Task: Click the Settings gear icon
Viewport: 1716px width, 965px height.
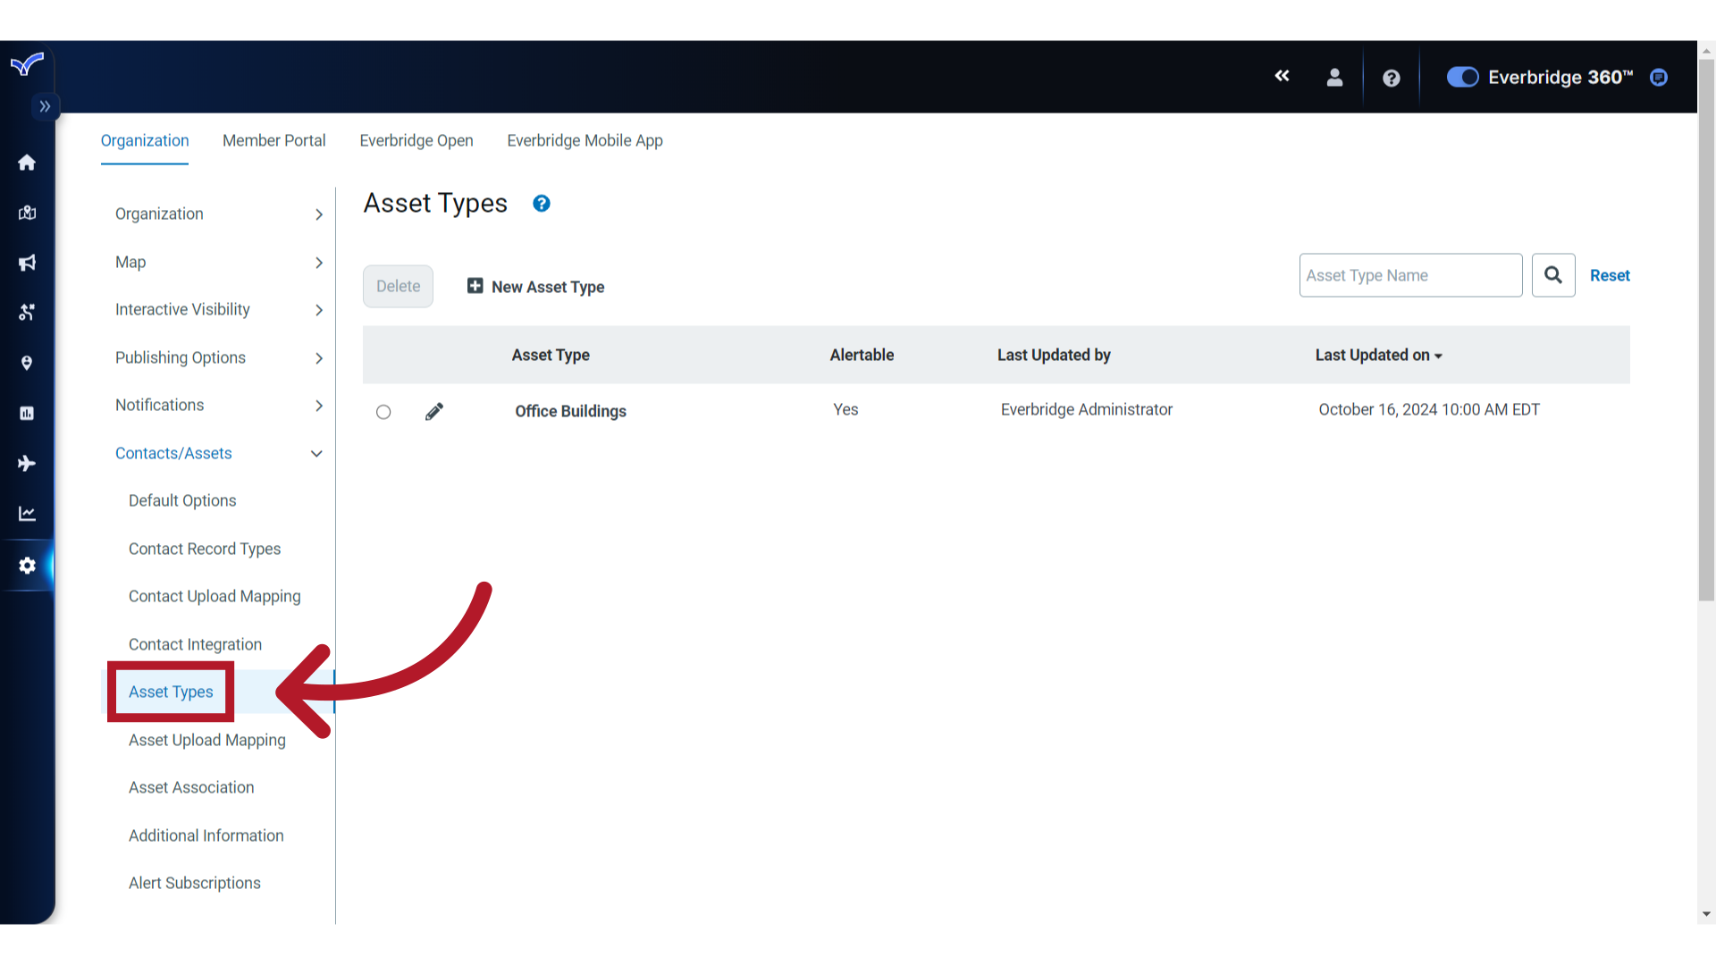Action: click(x=27, y=565)
